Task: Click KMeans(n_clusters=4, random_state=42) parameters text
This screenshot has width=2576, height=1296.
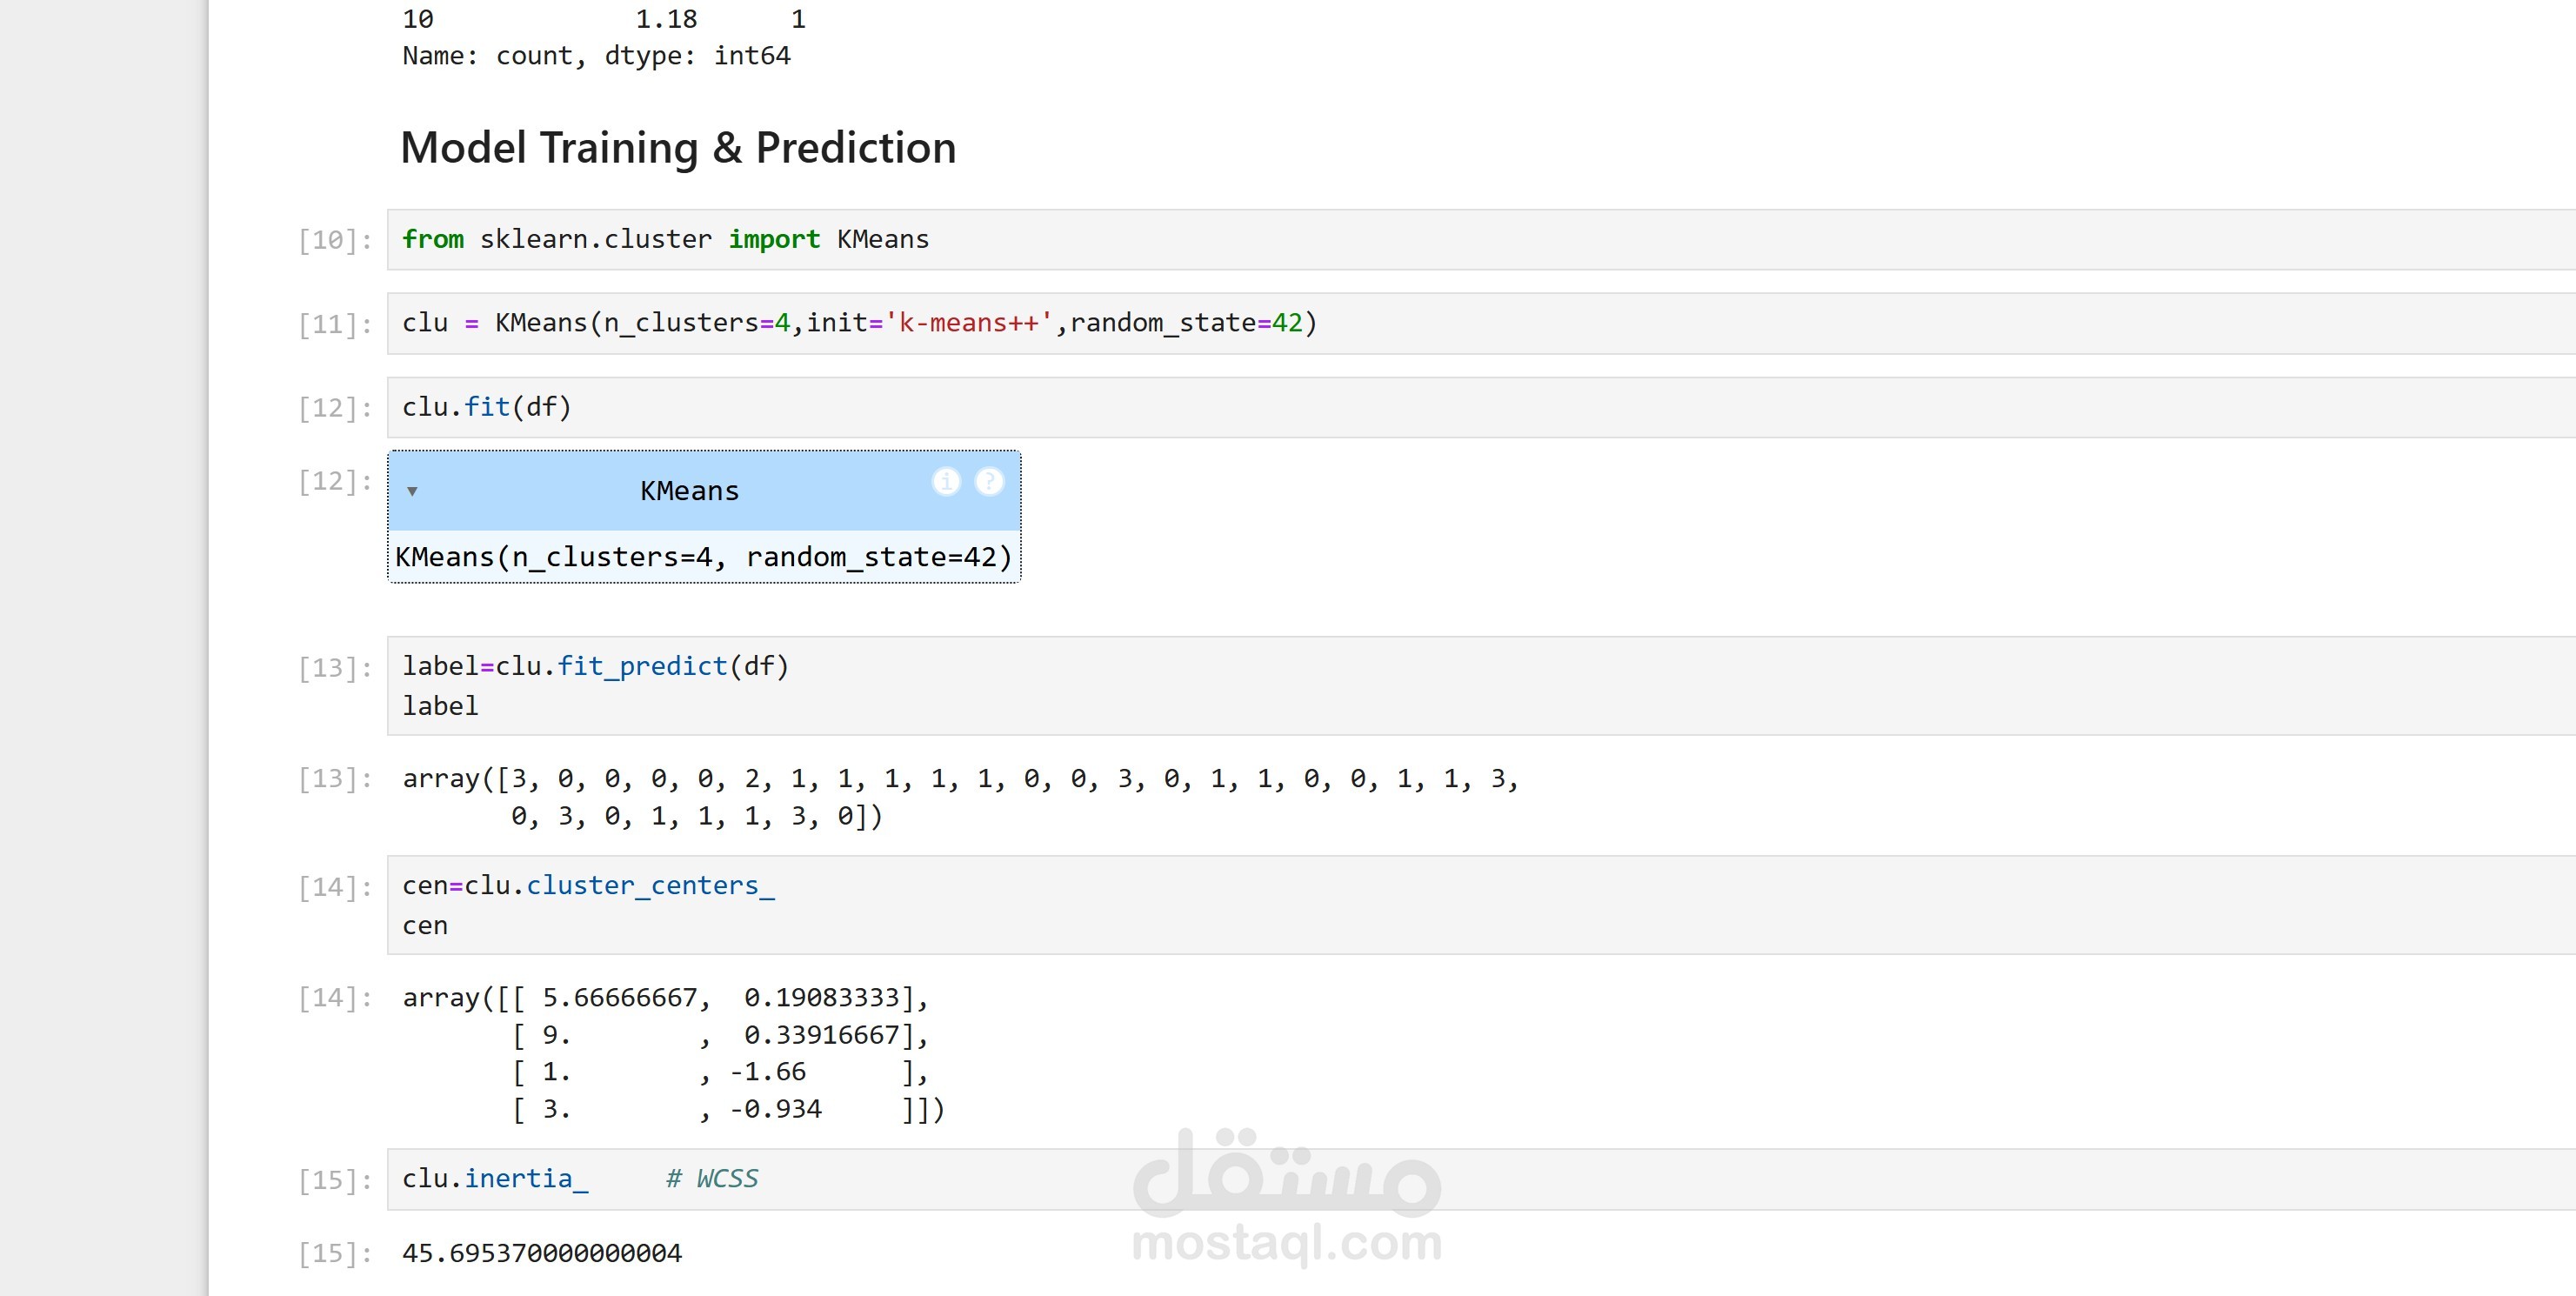Action: click(703, 557)
